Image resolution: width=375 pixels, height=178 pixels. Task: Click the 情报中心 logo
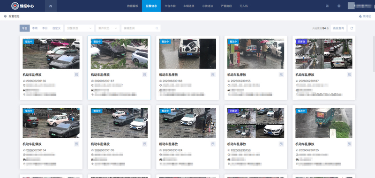click(x=22, y=6)
